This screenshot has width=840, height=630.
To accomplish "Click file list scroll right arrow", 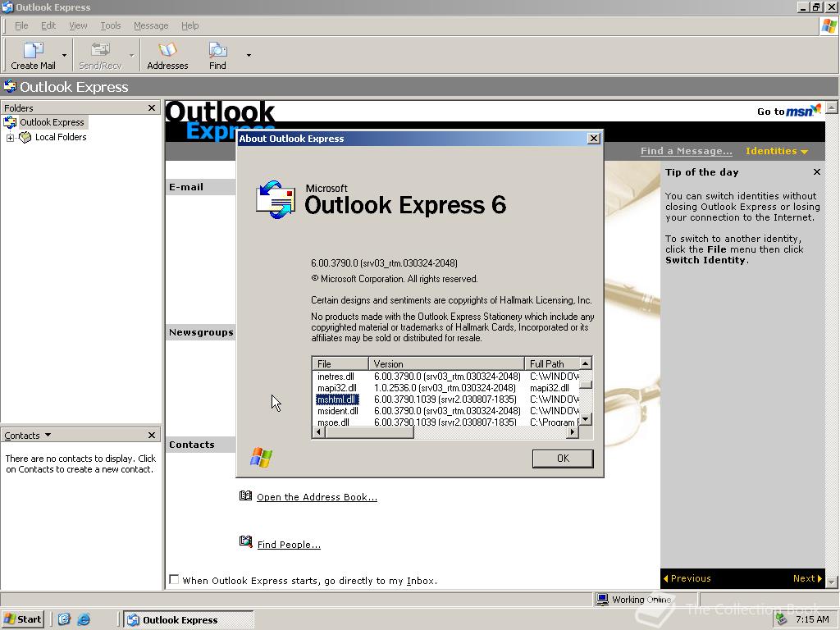I will pos(573,432).
